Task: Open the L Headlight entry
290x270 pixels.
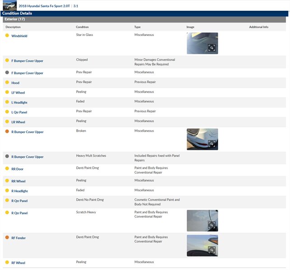Action: pyautogui.click(x=19, y=103)
